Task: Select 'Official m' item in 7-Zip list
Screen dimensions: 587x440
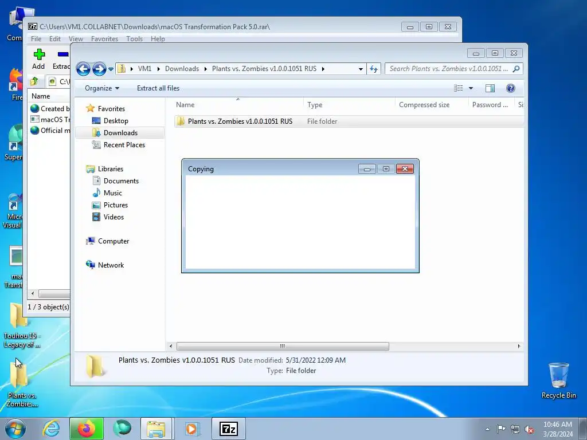Action: (50, 131)
